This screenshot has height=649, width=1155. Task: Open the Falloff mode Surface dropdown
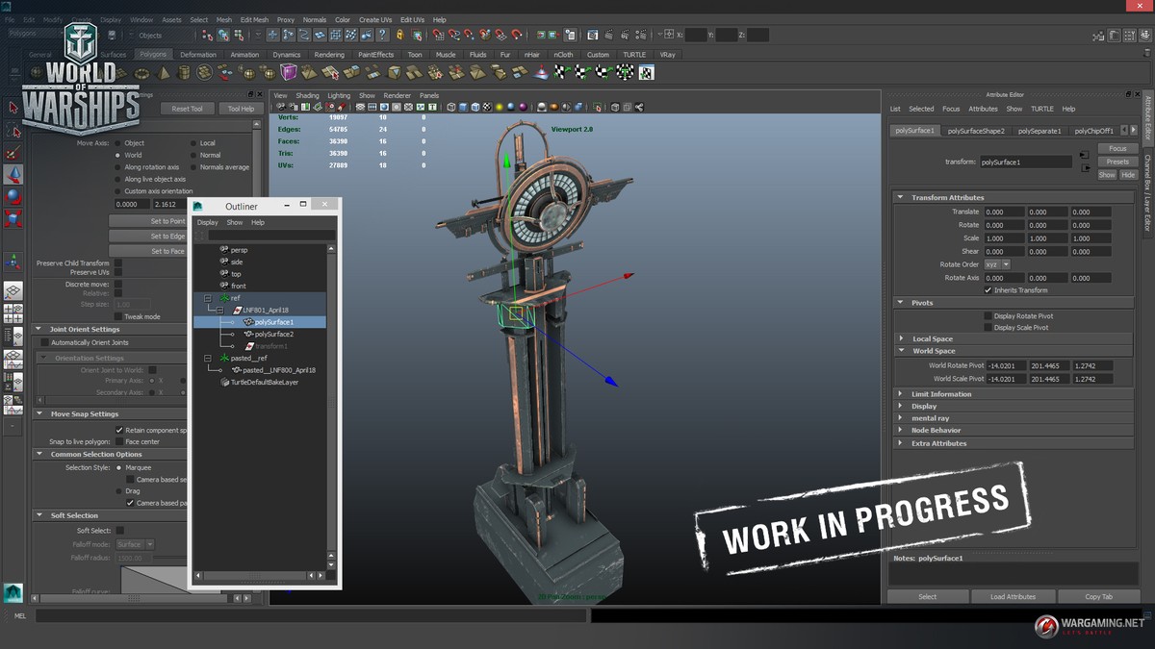click(x=135, y=544)
